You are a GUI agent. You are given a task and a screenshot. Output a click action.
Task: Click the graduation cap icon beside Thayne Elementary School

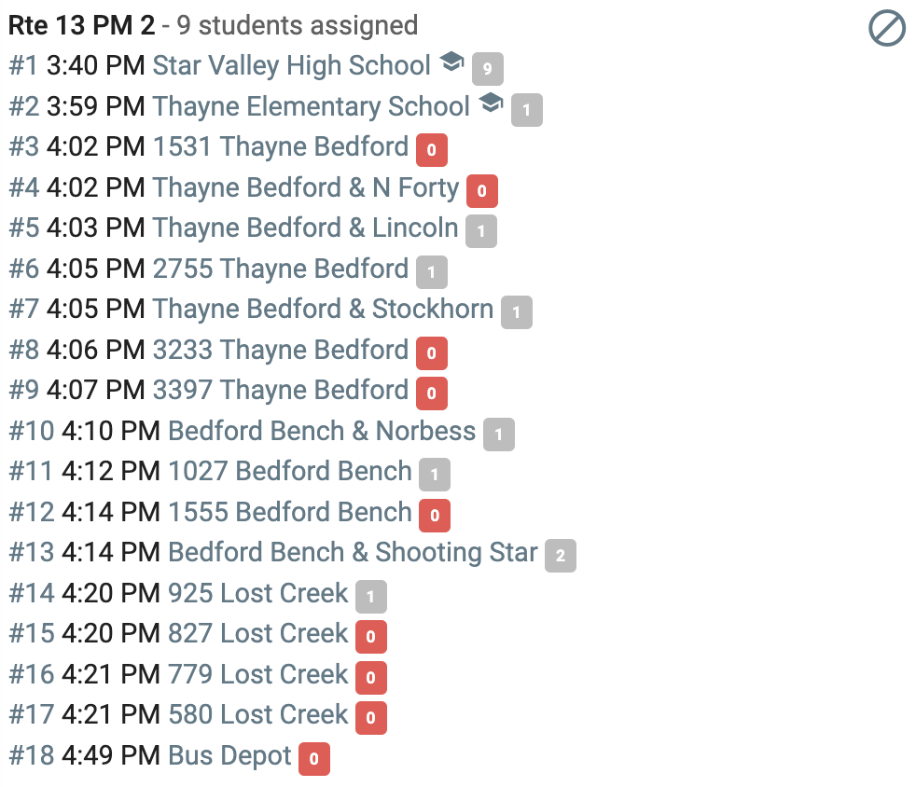[x=491, y=103]
